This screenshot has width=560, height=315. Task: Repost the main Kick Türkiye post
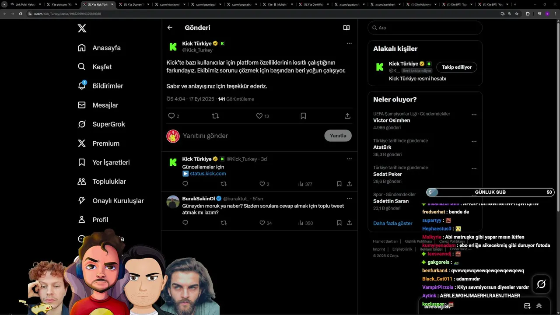click(215, 116)
